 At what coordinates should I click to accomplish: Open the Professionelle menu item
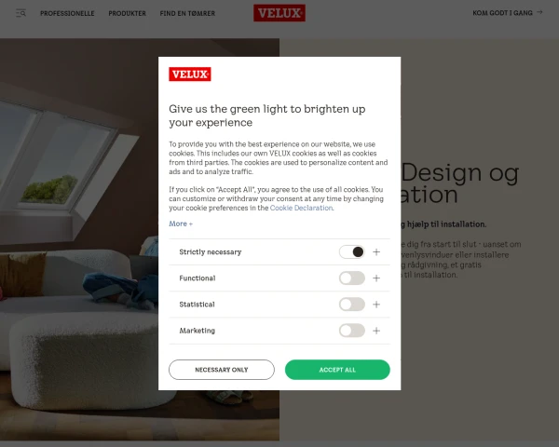[67, 13]
